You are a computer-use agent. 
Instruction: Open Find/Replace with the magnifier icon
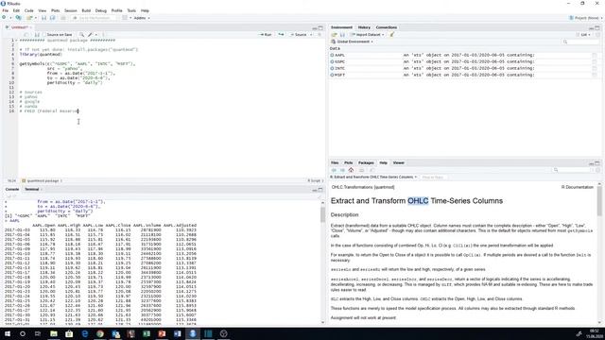pos(81,35)
